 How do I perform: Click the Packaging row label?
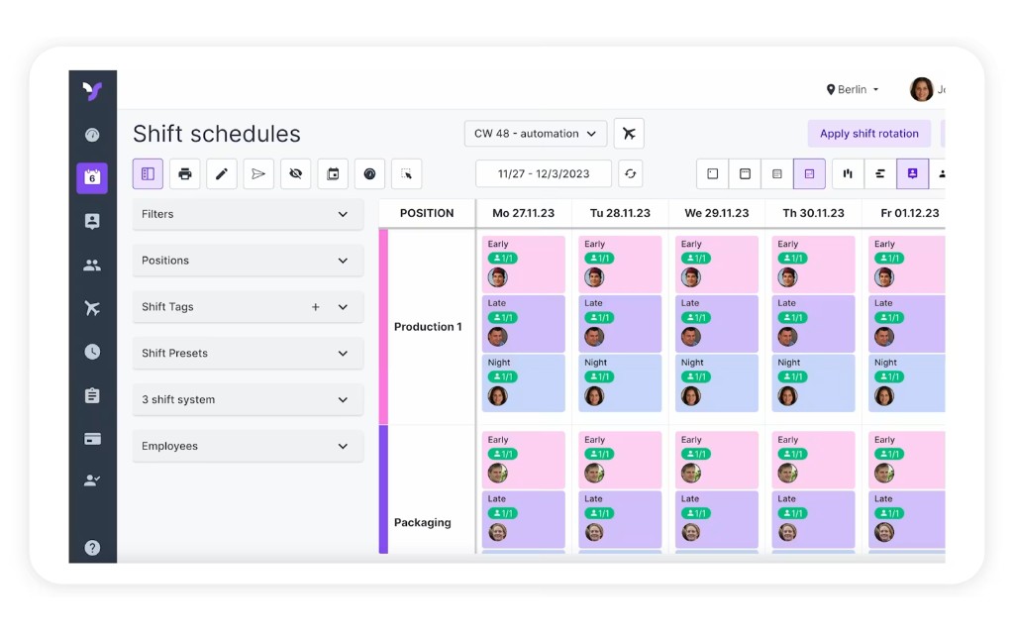422,522
